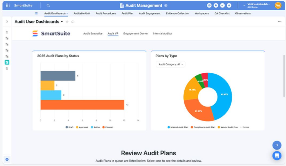
Task: Toggle the Compliance Audit Plan legend item
Action: (x=203, y=127)
